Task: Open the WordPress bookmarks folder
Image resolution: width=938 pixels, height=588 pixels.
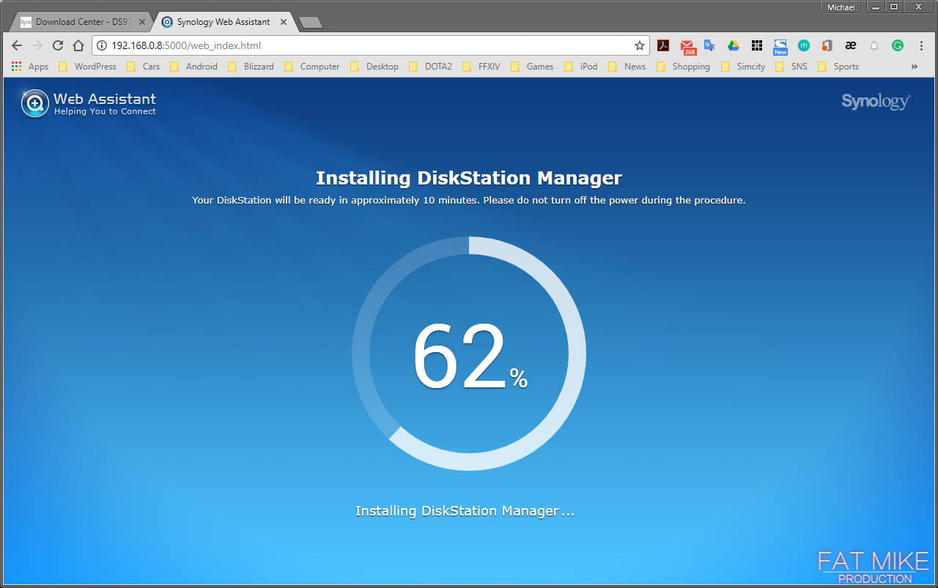Action: click(x=87, y=67)
